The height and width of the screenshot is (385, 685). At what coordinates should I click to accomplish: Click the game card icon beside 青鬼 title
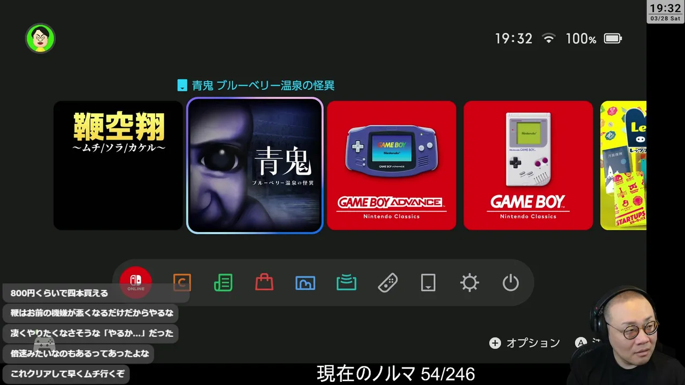tap(182, 85)
